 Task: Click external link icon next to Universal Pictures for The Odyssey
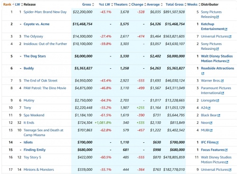tap(230, 37)
